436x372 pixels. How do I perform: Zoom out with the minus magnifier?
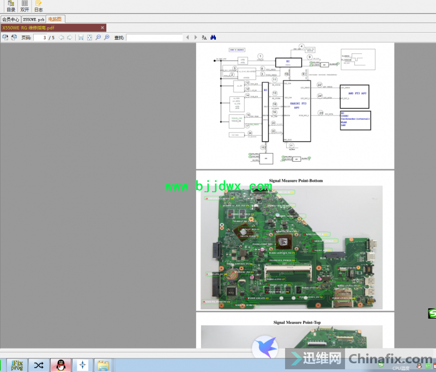coord(98,38)
